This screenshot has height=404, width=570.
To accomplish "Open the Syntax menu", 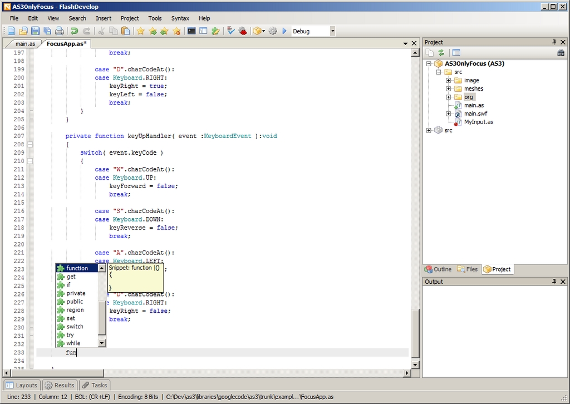I will [180, 18].
